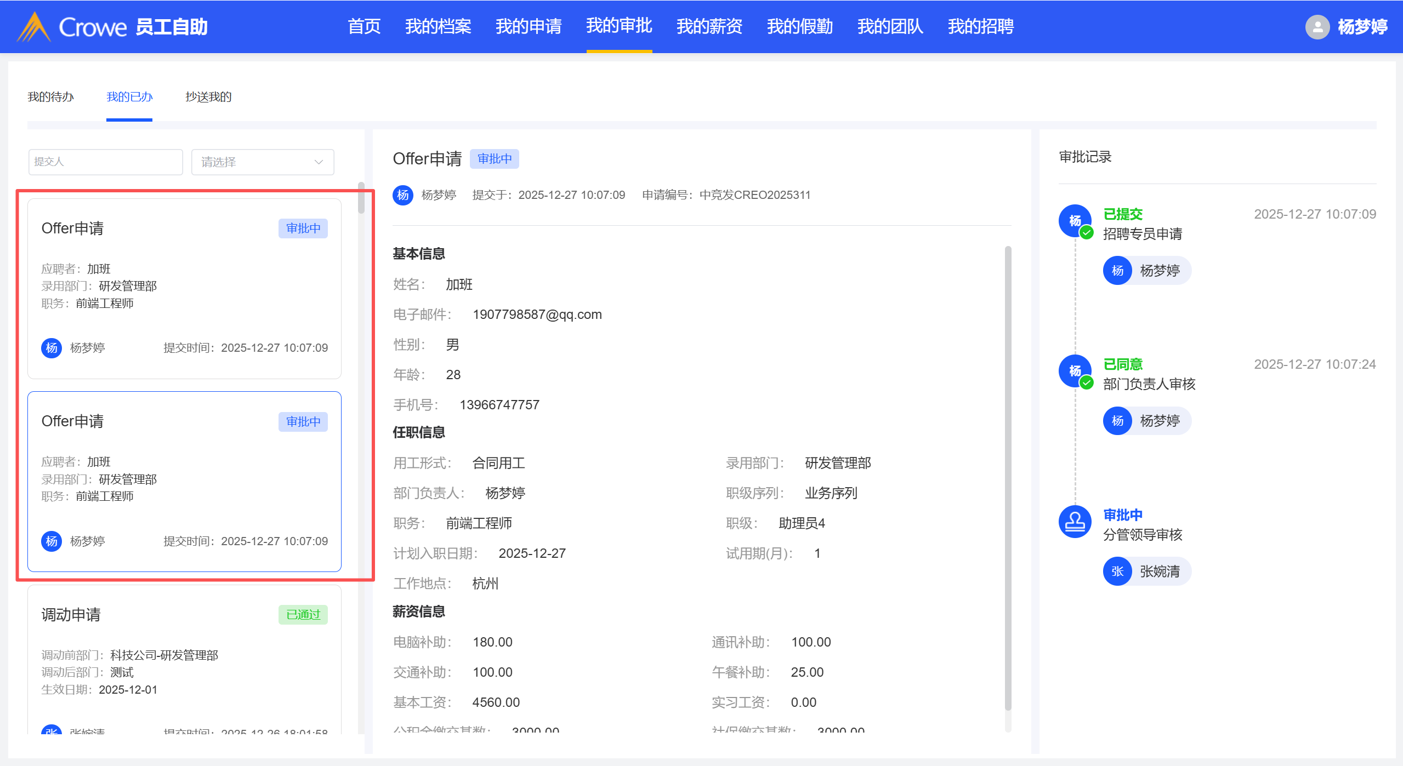Switch to 抄送我的 tab
This screenshot has height=766, width=1403.
tap(208, 97)
